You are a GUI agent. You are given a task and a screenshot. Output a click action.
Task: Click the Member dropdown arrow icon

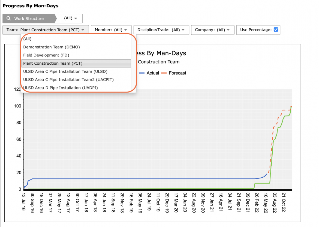pos(125,30)
